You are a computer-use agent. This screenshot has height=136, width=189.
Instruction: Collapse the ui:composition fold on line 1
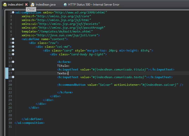(13, 12)
